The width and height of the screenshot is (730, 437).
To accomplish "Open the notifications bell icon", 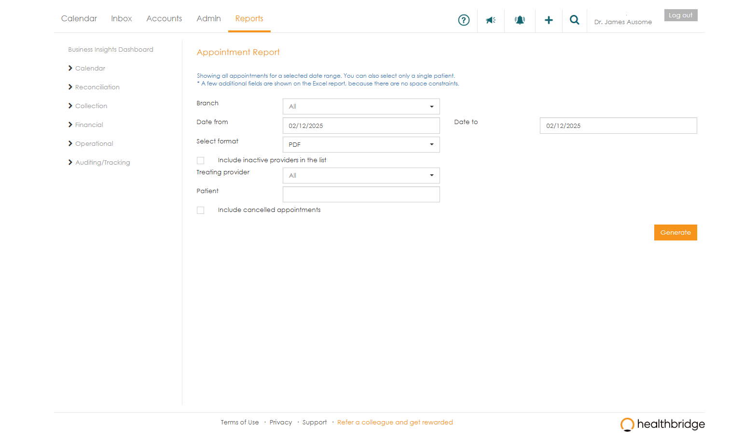I will point(520,20).
